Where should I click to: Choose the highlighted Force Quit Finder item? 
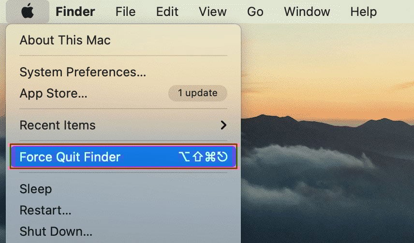(123, 157)
